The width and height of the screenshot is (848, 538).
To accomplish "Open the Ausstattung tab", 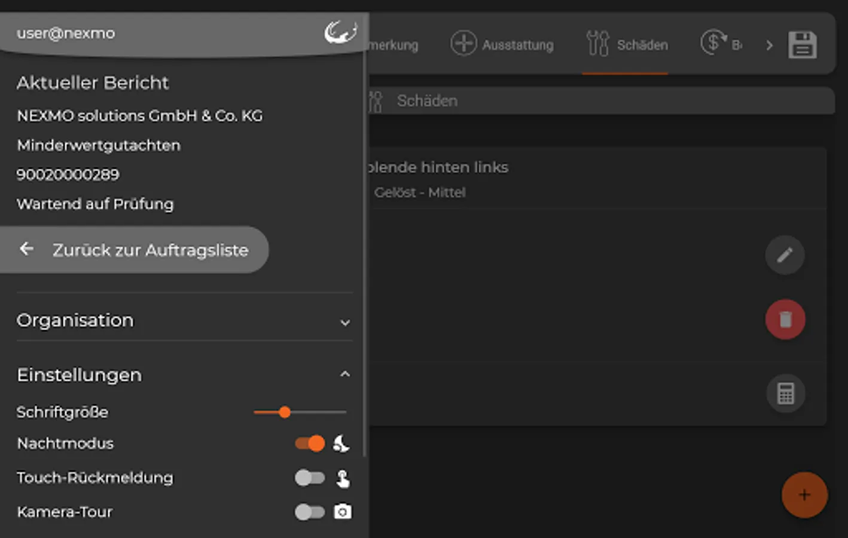I will 502,44.
